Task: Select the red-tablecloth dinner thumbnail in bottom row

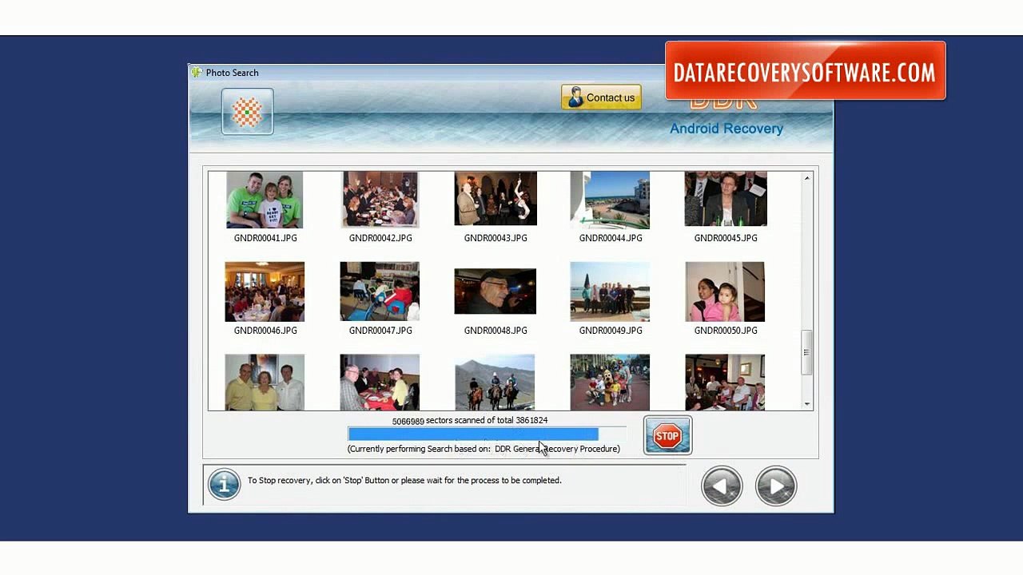Action: click(x=380, y=383)
